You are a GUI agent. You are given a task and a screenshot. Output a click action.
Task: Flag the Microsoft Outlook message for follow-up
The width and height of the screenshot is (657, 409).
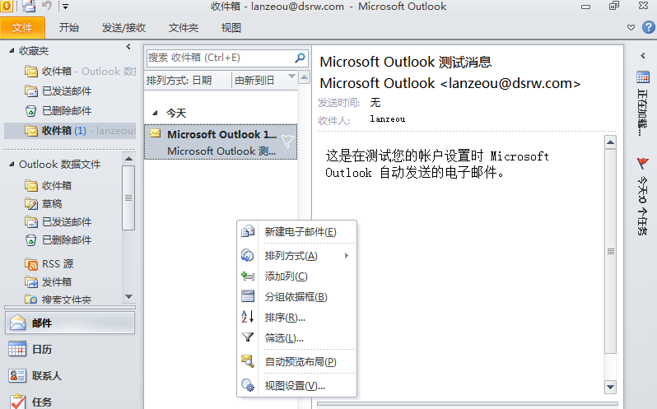click(x=288, y=141)
